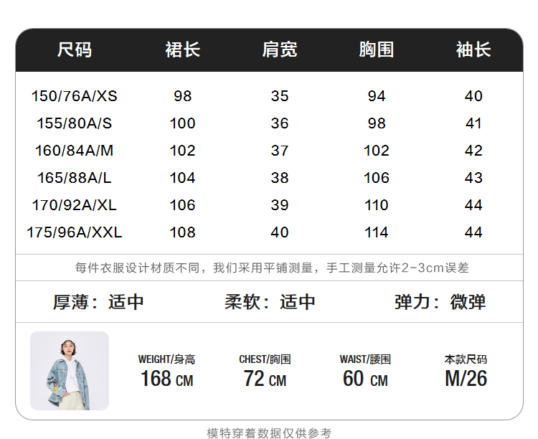Click 肩宽 value 37 in 160/84A/M row
This screenshot has height=439, width=538.
coord(280,151)
